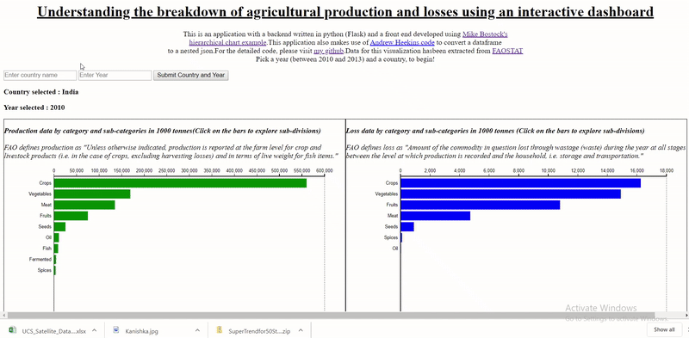Click the Year selected : 2010 text

34,108
